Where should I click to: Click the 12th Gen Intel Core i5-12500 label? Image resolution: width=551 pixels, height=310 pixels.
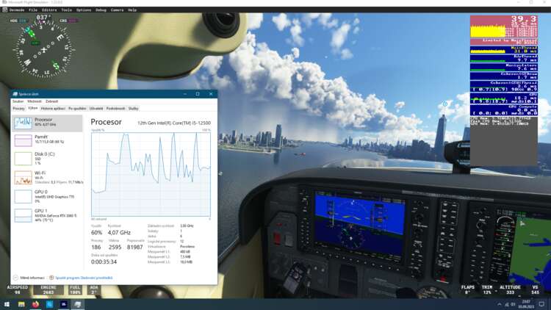tap(174, 123)
